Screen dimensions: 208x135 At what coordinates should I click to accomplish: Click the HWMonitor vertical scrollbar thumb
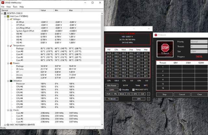(x=102, y=39)
